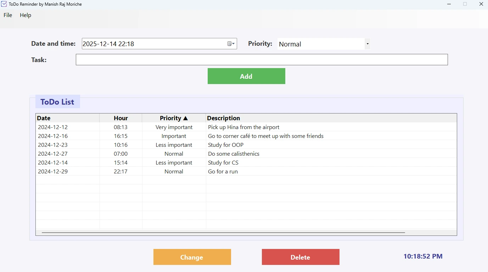This screenshot has width=488, height=272.
Task: Sort tasks by the Date column
Action: pos(44,118)
